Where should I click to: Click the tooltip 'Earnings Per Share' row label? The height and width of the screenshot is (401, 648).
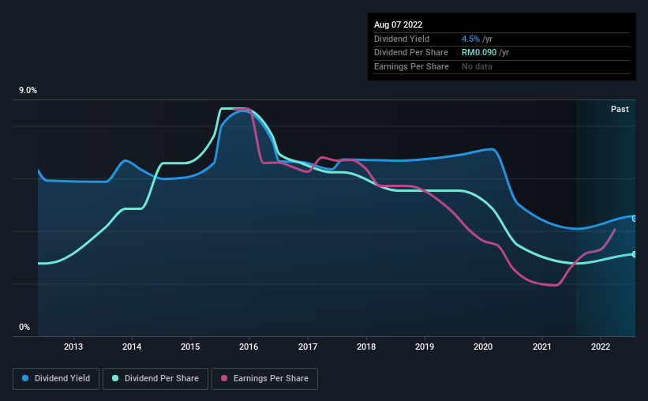coord(411,66)
